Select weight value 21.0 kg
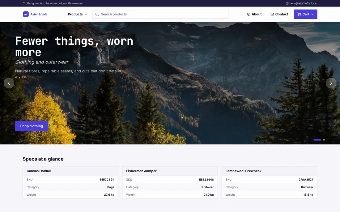 tap(209, 195)
